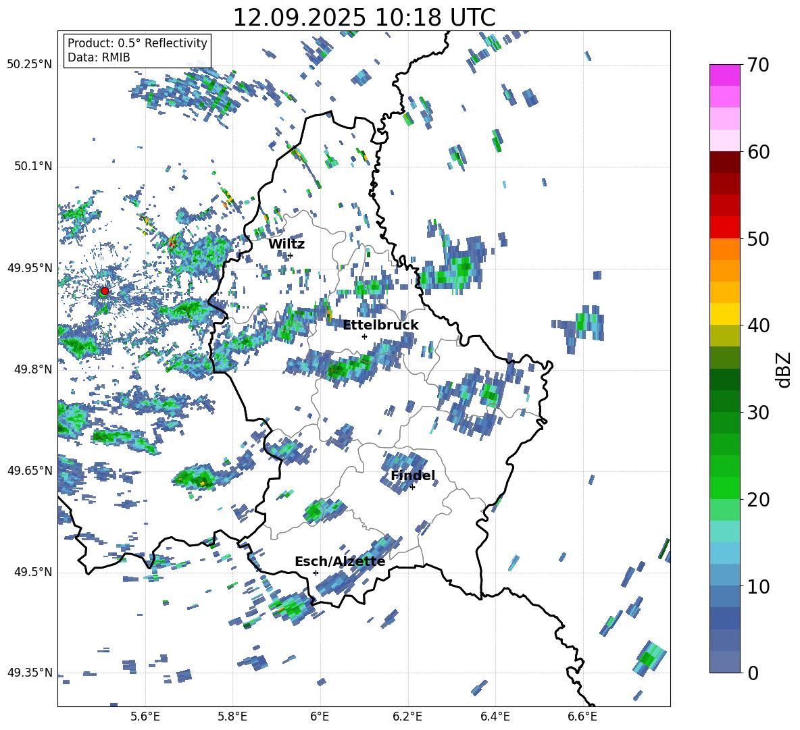Click the 20 tick on colorbar
800x730 pixels.
pyautogui.click(x=757, y=500)
